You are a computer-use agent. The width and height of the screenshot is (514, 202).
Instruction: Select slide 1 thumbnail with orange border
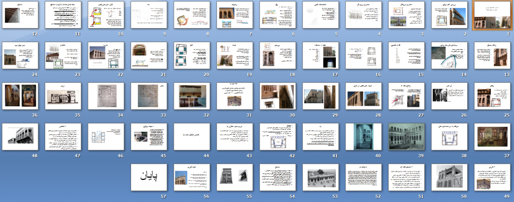tap(492, 15)
